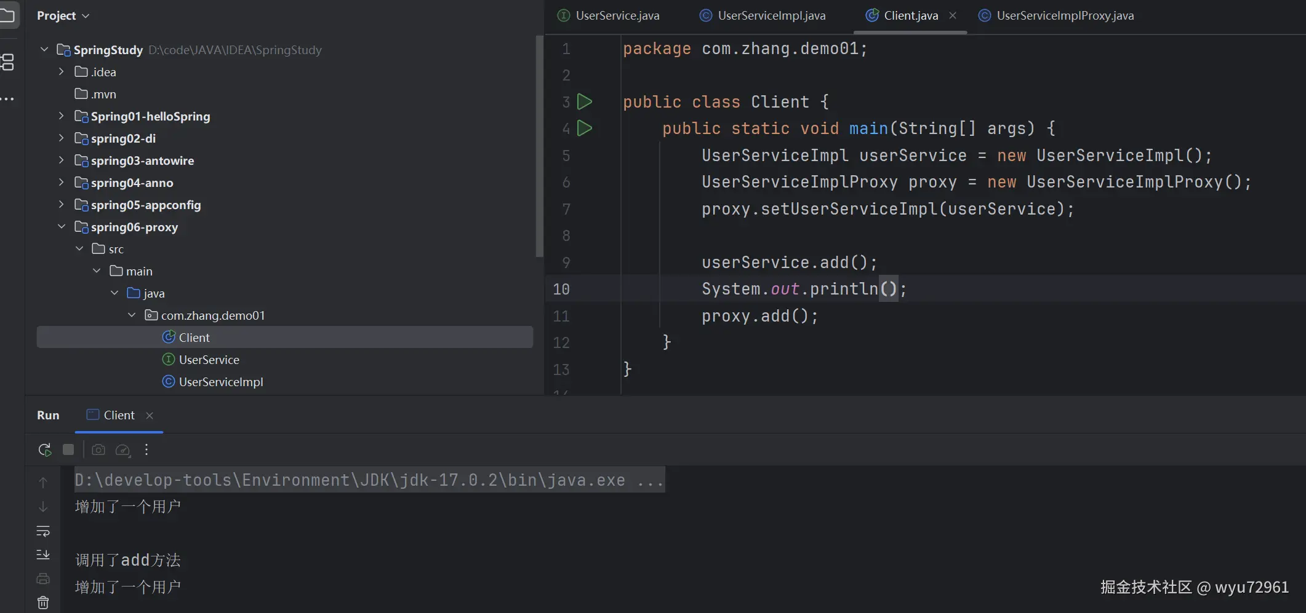1306x613 pixels.
Task: Click the camera thread dump icon
Action: (98, 449)
